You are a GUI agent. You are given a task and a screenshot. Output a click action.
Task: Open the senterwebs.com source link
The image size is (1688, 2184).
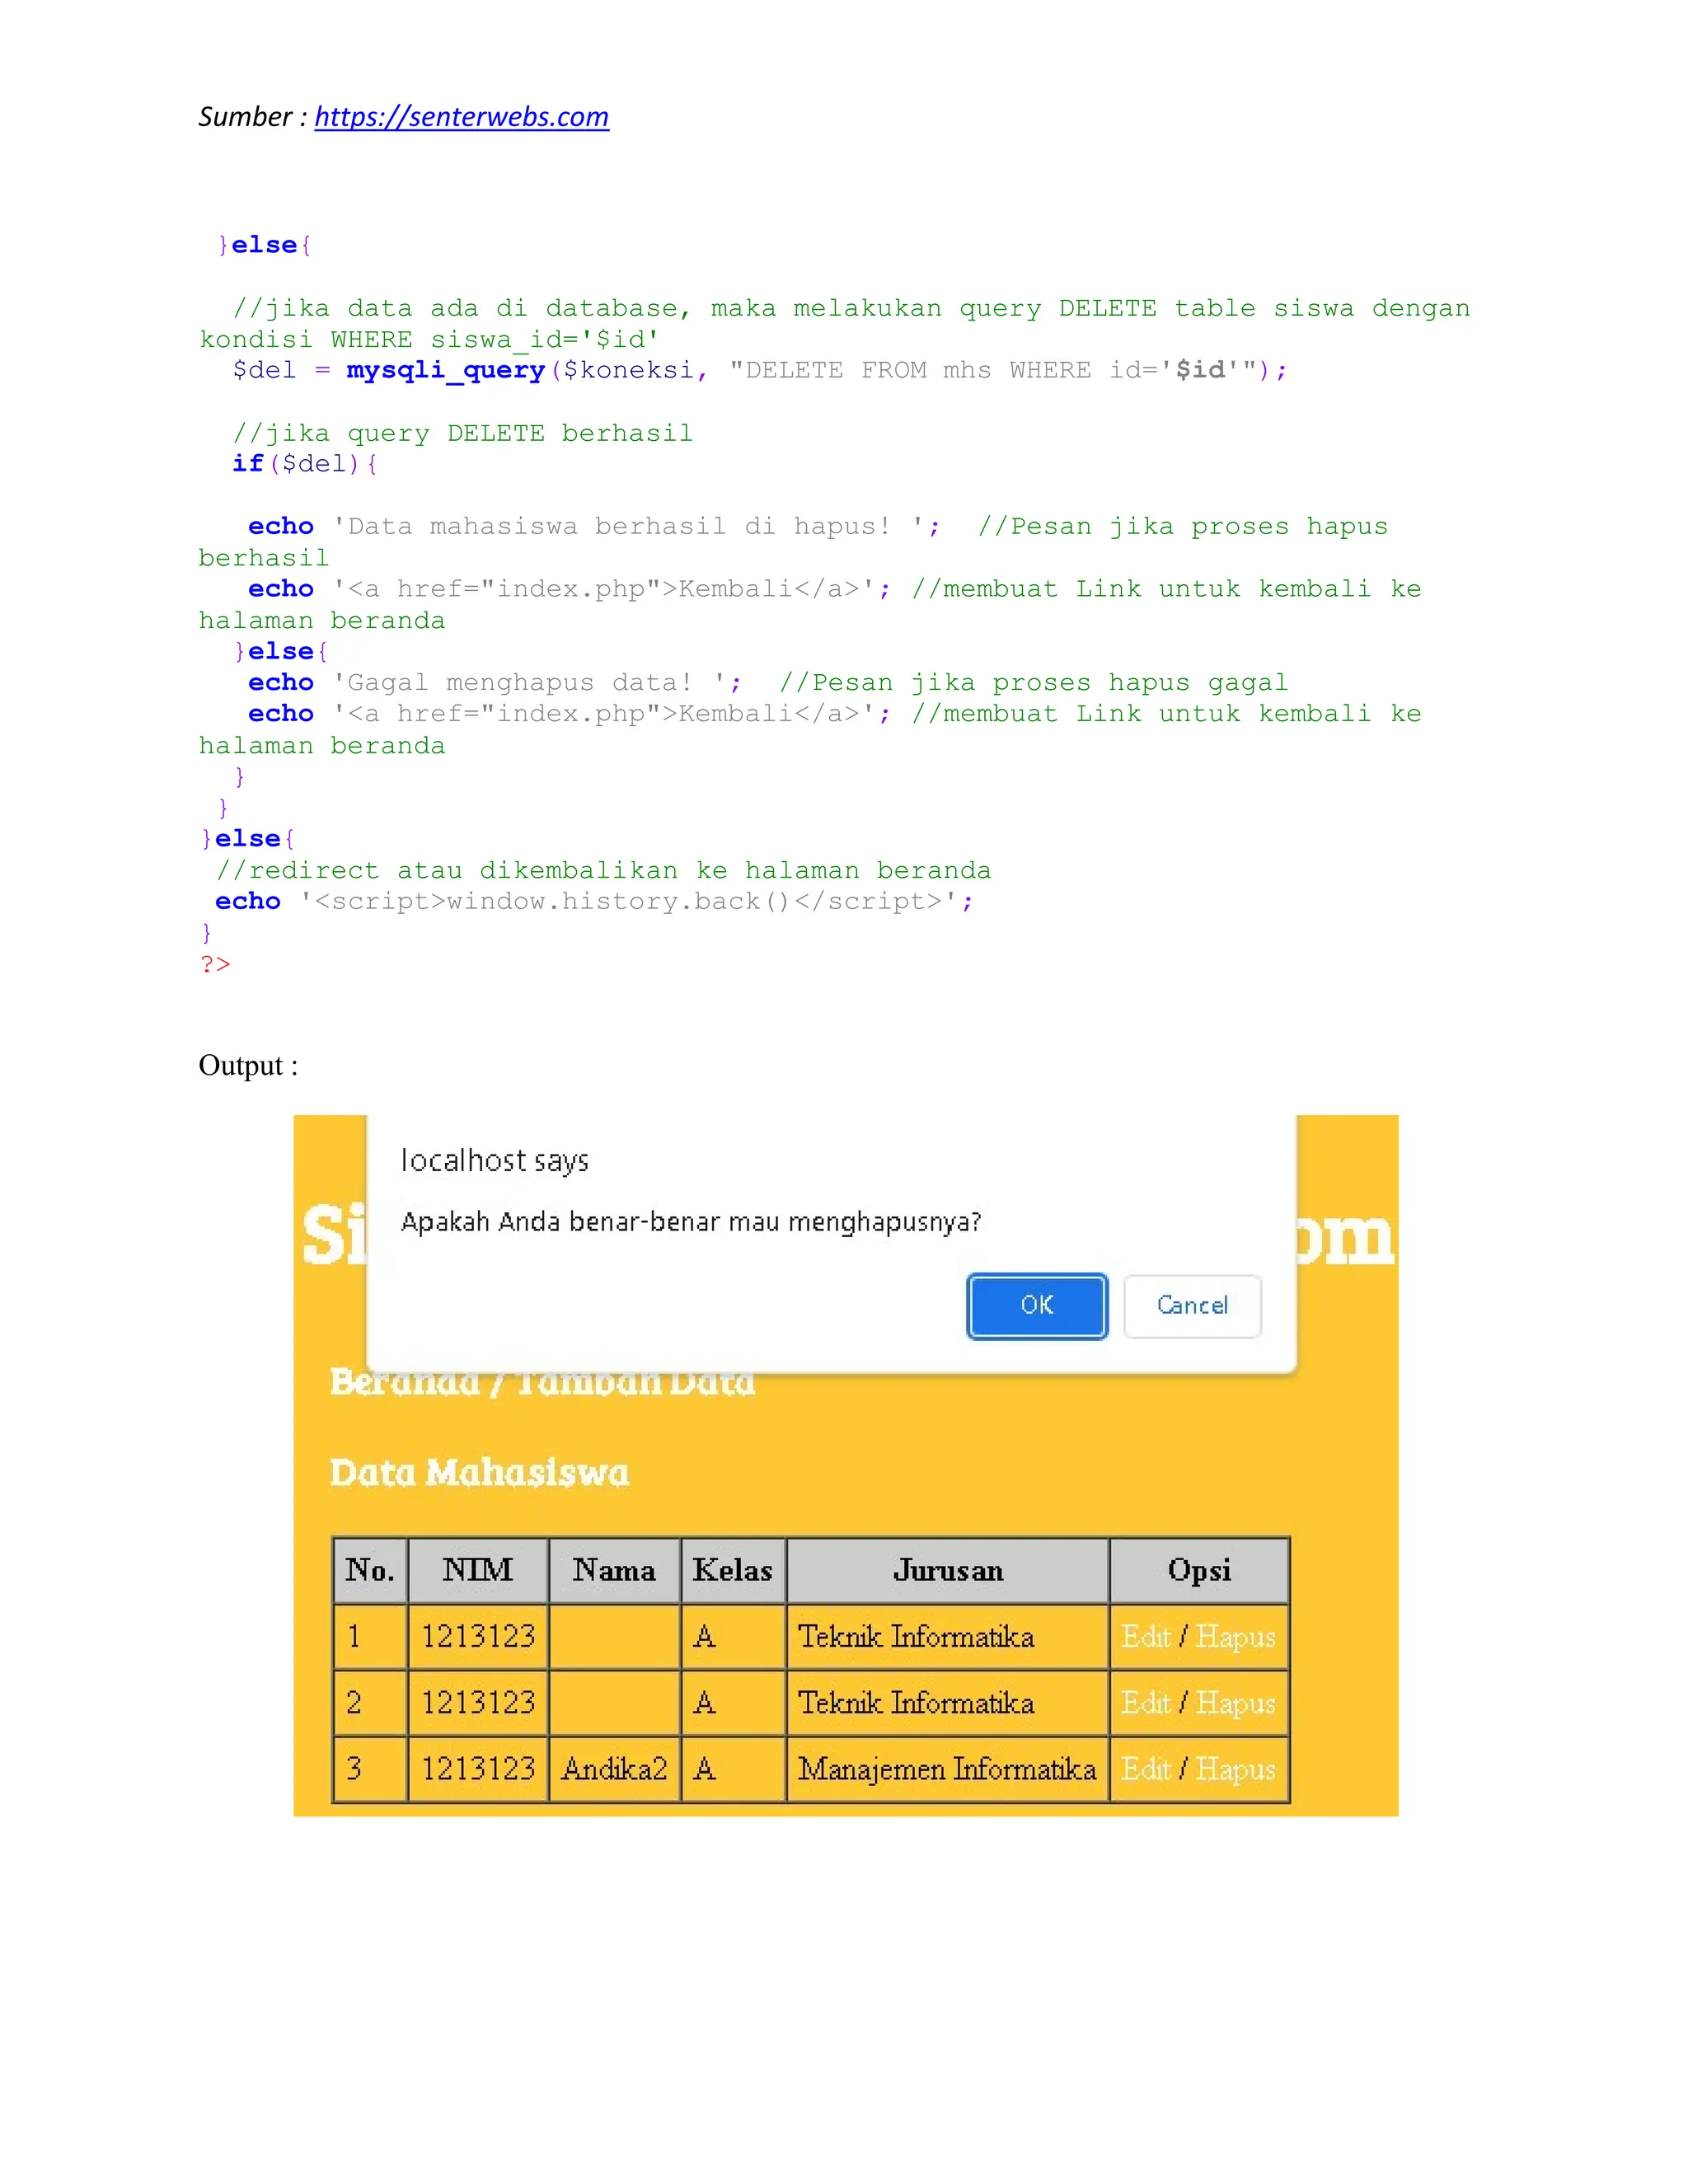tap(461, 117)
